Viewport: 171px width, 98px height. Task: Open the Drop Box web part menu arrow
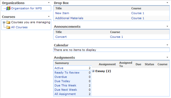tap(167, 3)
